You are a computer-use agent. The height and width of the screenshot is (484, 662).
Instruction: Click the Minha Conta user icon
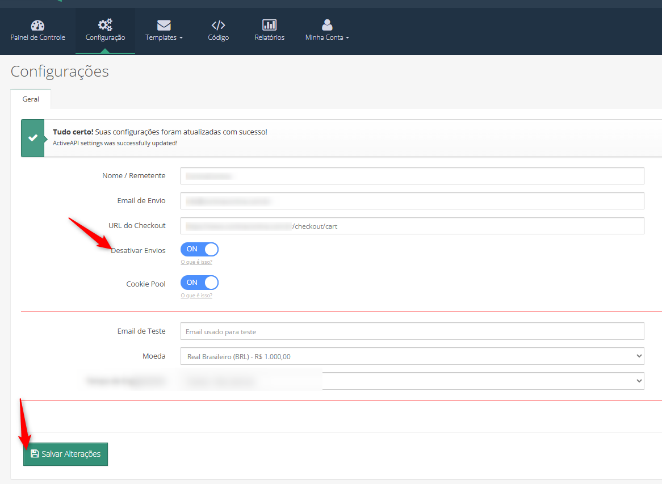[327, 25]
